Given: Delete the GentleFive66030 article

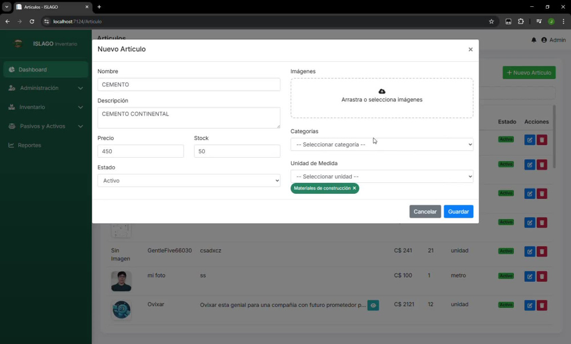Looking at the screenshot, I should (542, 251).
